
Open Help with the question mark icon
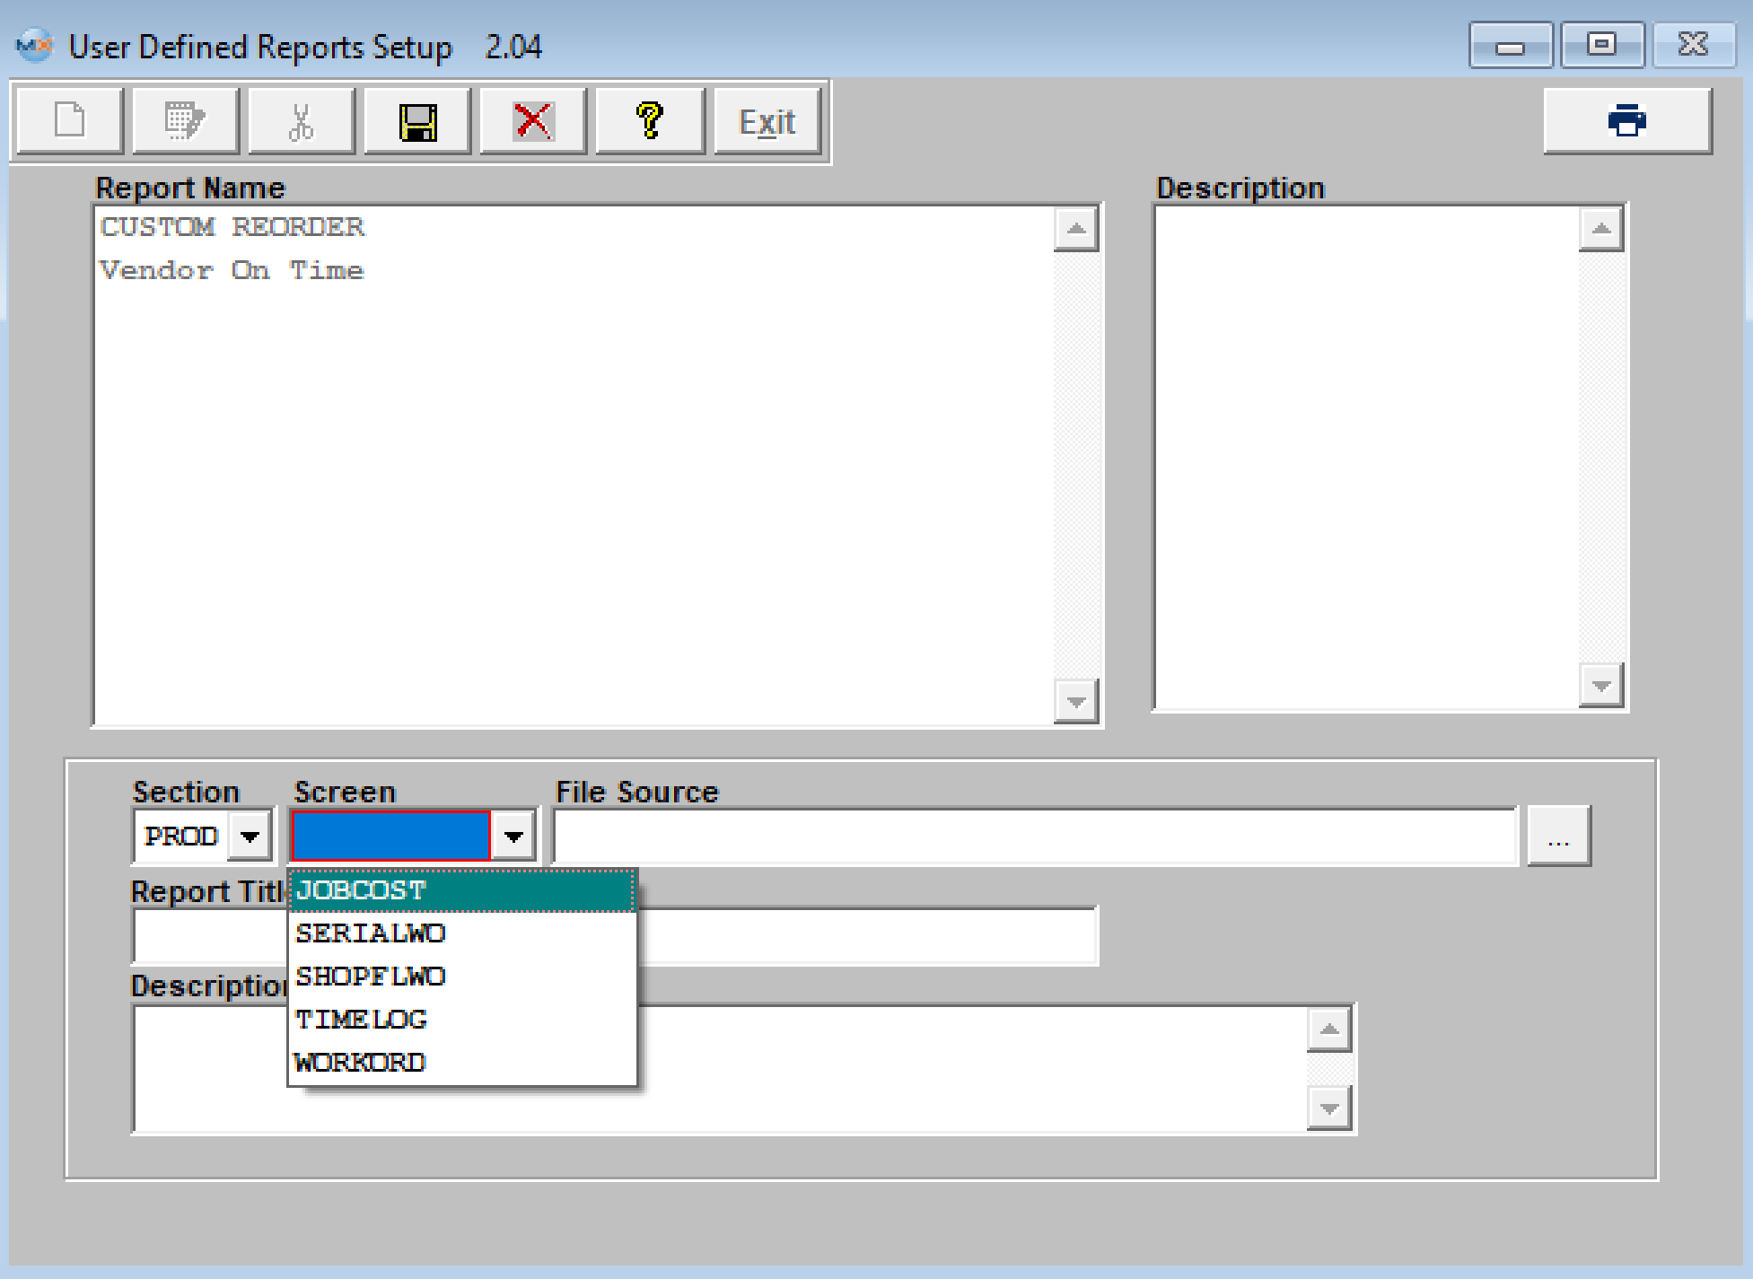[x=650, y=120]
